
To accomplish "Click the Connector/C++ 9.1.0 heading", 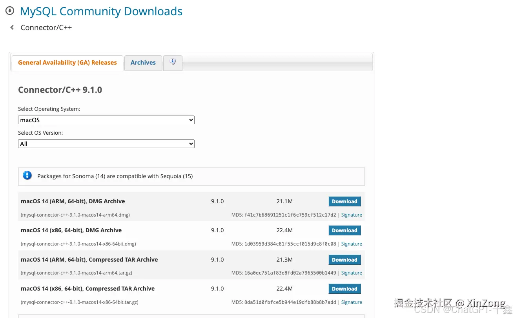I will (x=60, y=90).
